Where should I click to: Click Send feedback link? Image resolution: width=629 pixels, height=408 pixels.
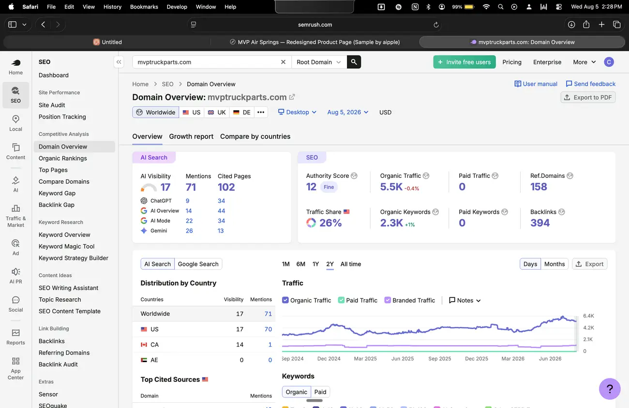click(x=590, y=84)
